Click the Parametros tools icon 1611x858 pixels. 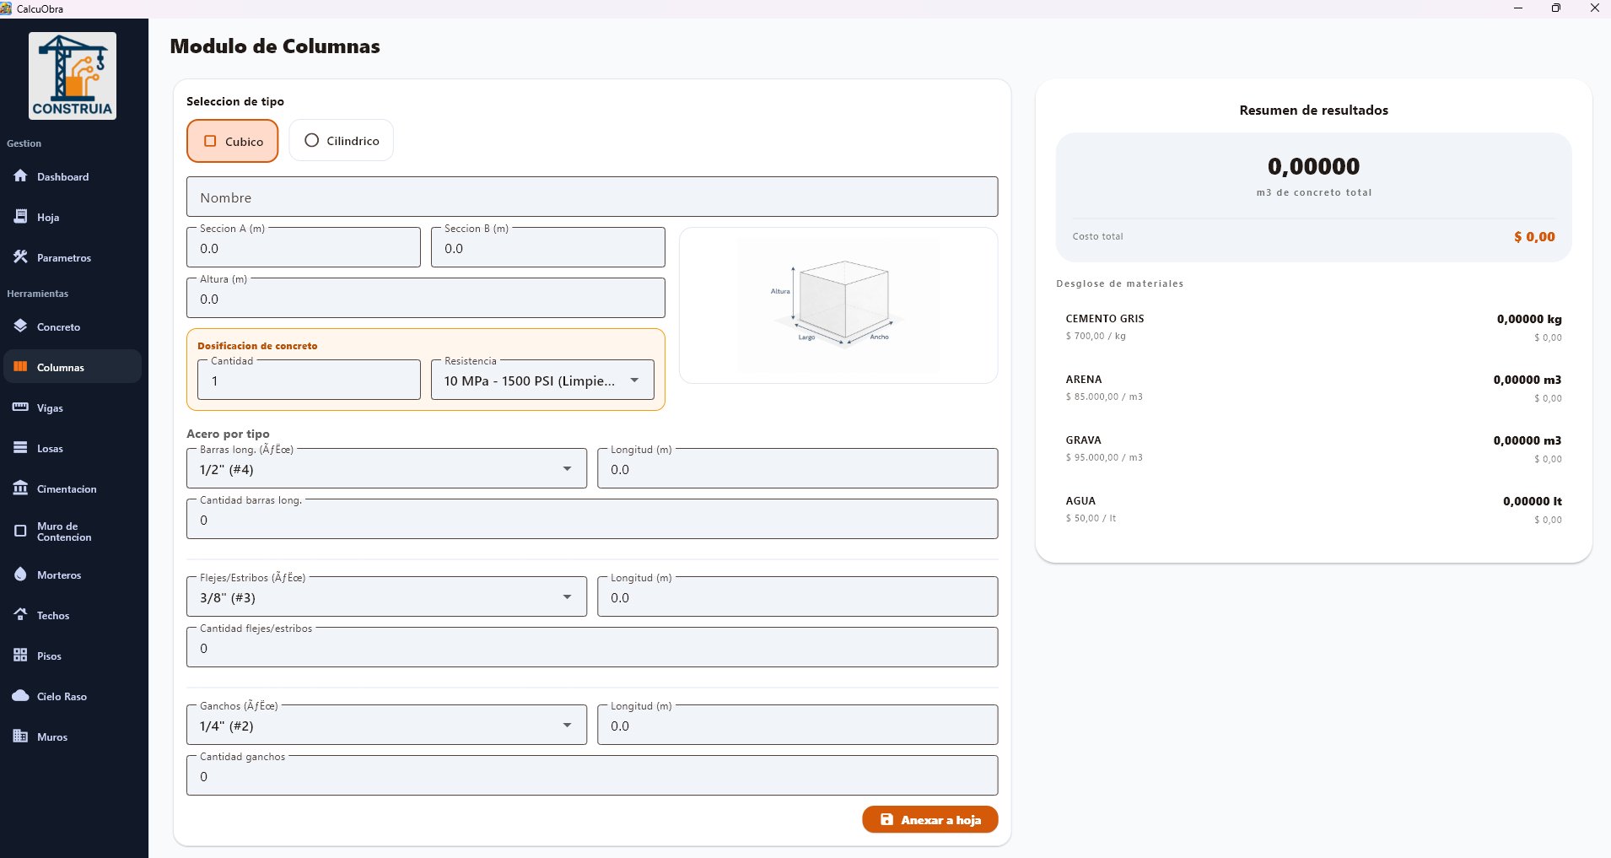click(x=20, y=257)
